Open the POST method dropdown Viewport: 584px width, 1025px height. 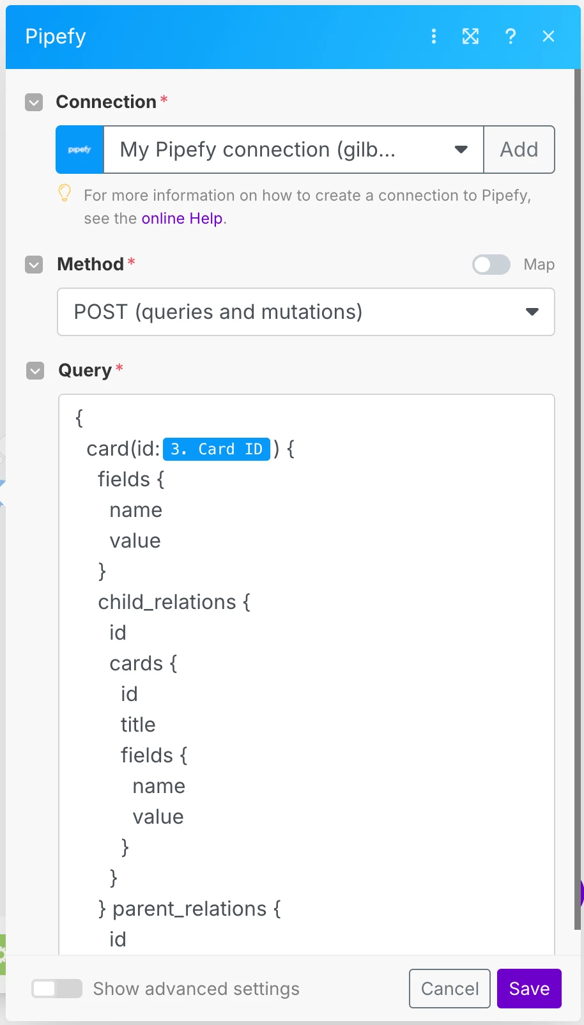pos(306,312)
